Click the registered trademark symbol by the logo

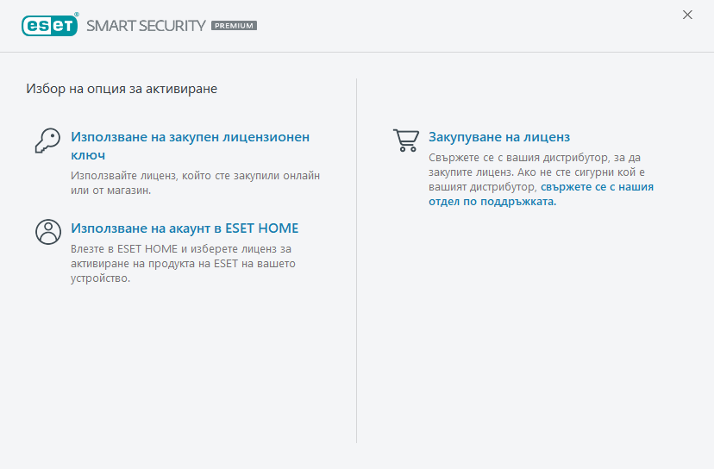coord(77,16)
